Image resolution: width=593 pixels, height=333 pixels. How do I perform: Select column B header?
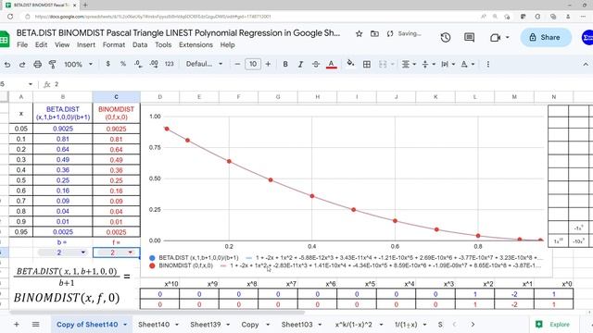click(63, 97)
